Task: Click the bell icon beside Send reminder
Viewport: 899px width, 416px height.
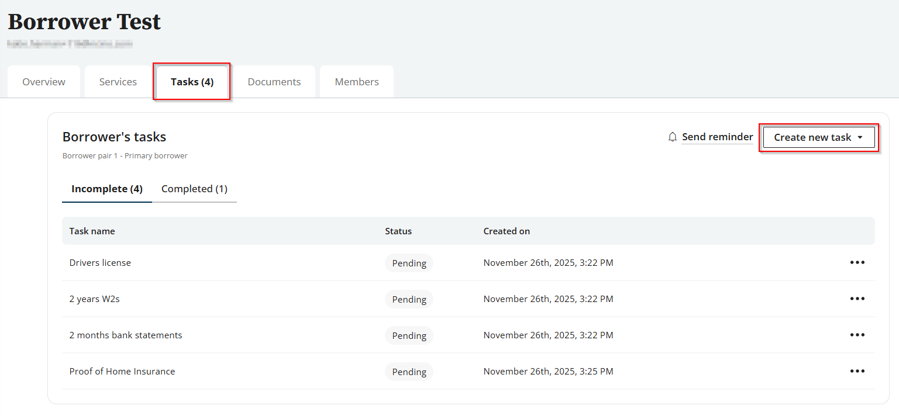Action: tap(672, 137)
